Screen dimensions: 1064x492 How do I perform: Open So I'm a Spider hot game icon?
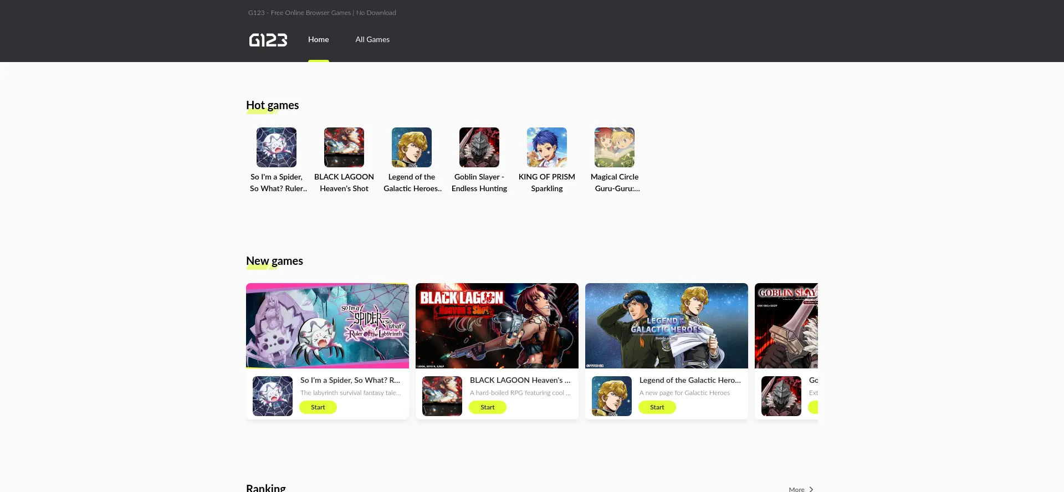point(277,147)
